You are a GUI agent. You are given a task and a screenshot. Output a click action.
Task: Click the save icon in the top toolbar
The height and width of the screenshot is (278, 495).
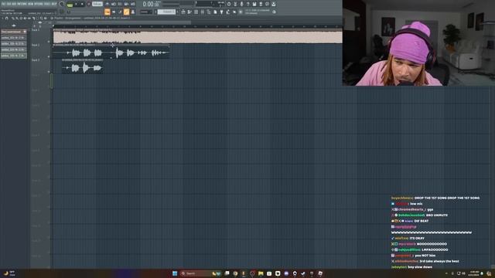[254, 4]
